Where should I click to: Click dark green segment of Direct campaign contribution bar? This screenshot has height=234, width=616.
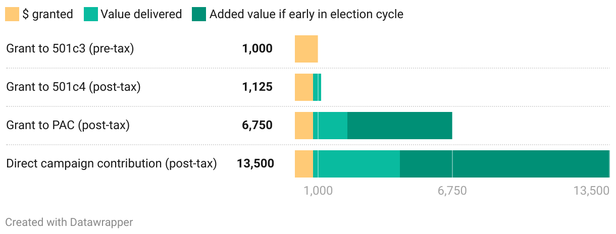click(x=505, y=164)
